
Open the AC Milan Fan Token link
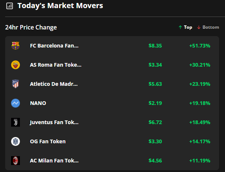(x=54, y=161)
